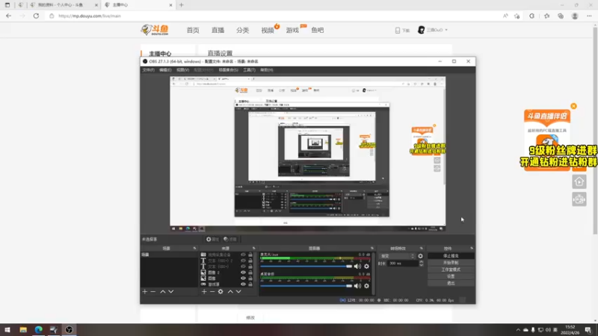Open OBS 设置 settings button
This screenshot has height=336, width=598.
pos(451,276)
